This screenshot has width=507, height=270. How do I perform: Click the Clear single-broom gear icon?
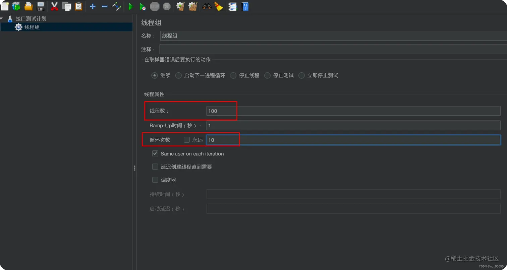click(x=180, y=6)
